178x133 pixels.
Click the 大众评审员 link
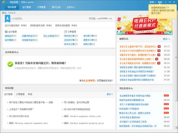pos(89,81)
